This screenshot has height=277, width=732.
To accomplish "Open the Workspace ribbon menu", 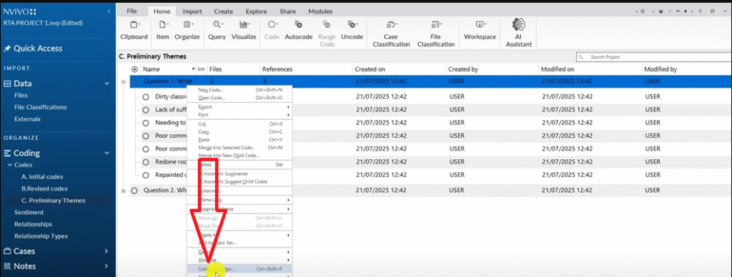I will pos(480,30).
